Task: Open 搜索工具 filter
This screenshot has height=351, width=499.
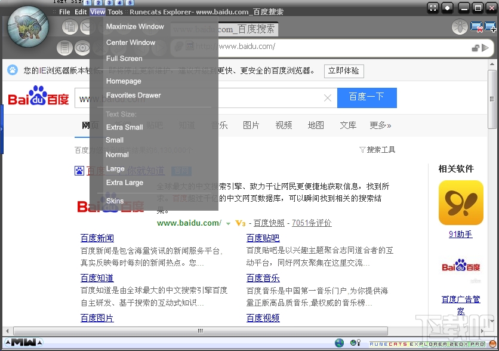Action: click(377, 150)
